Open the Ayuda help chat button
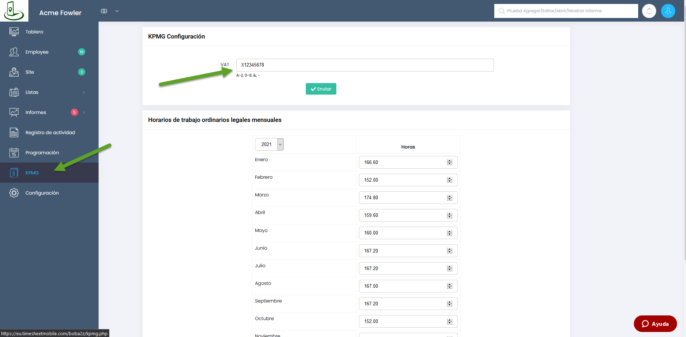 tap(655, 324)
